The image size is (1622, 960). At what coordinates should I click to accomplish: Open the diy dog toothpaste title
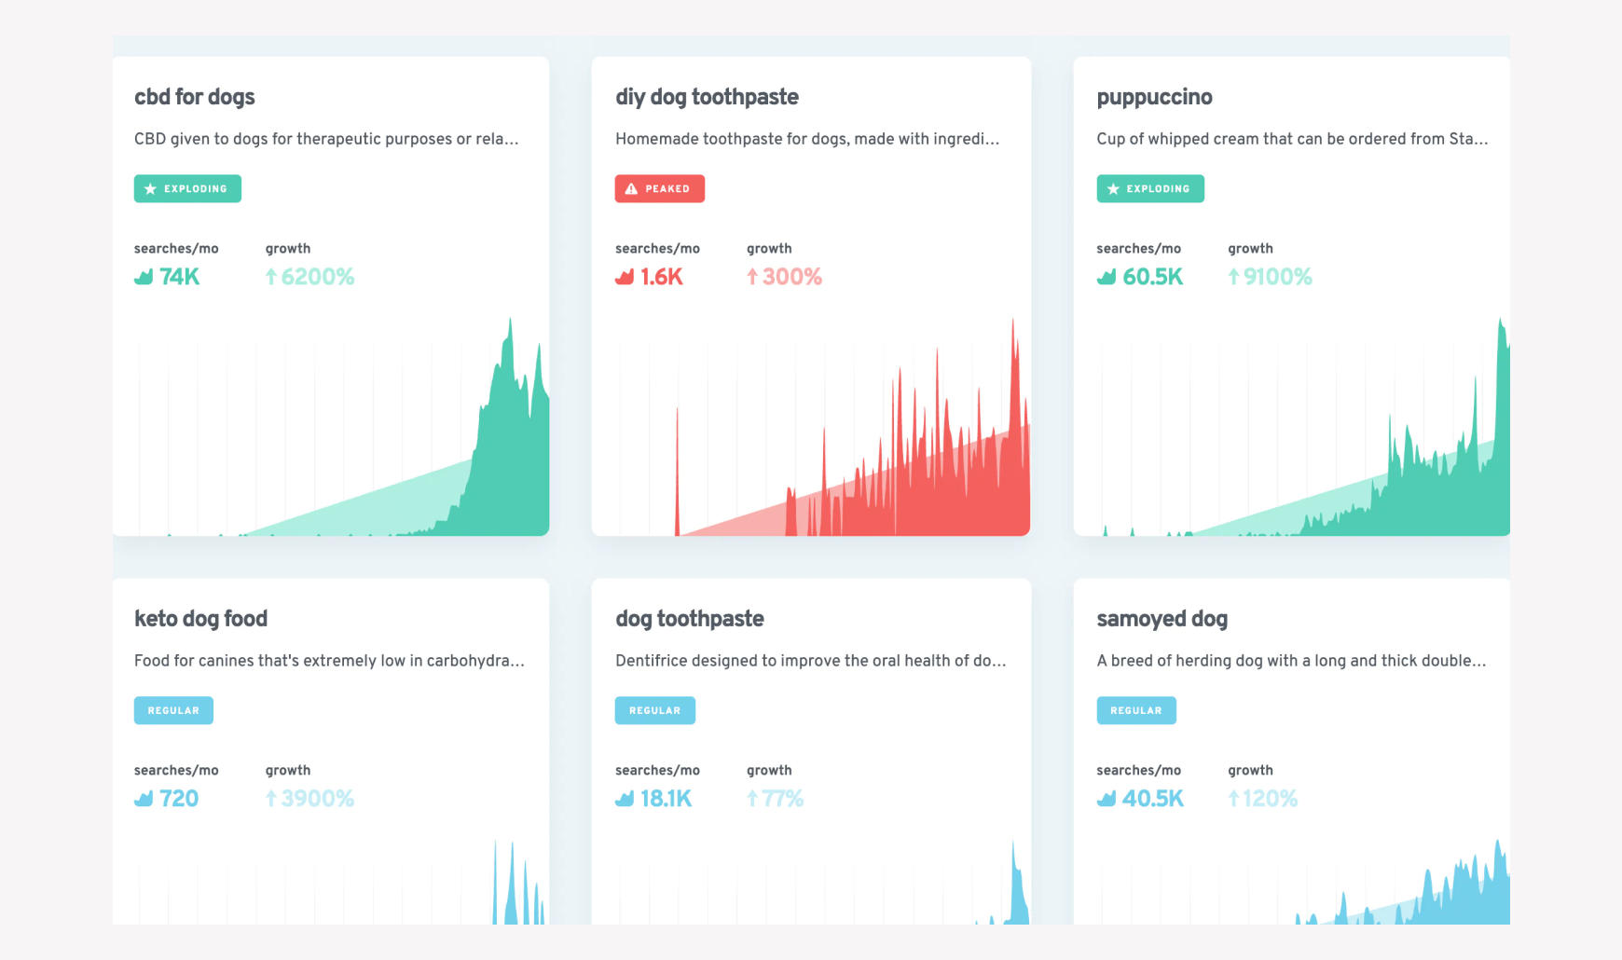707,97
